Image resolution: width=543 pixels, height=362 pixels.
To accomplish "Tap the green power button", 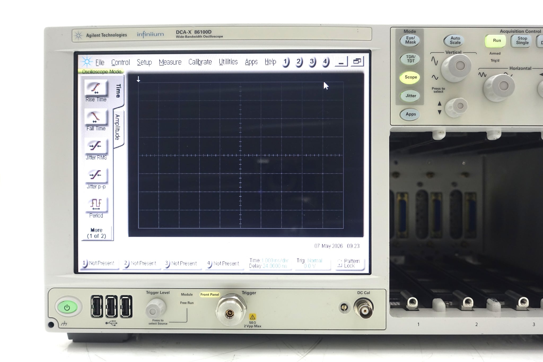I will [x=67, y=307].
